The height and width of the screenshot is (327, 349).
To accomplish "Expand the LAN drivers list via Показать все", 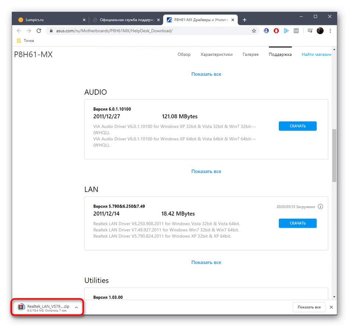I will coord(206,262).
